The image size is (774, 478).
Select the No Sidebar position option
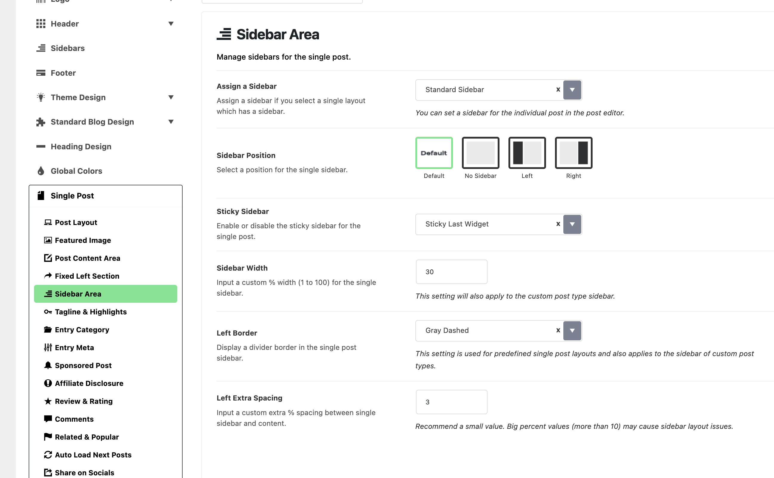point(480,153)
